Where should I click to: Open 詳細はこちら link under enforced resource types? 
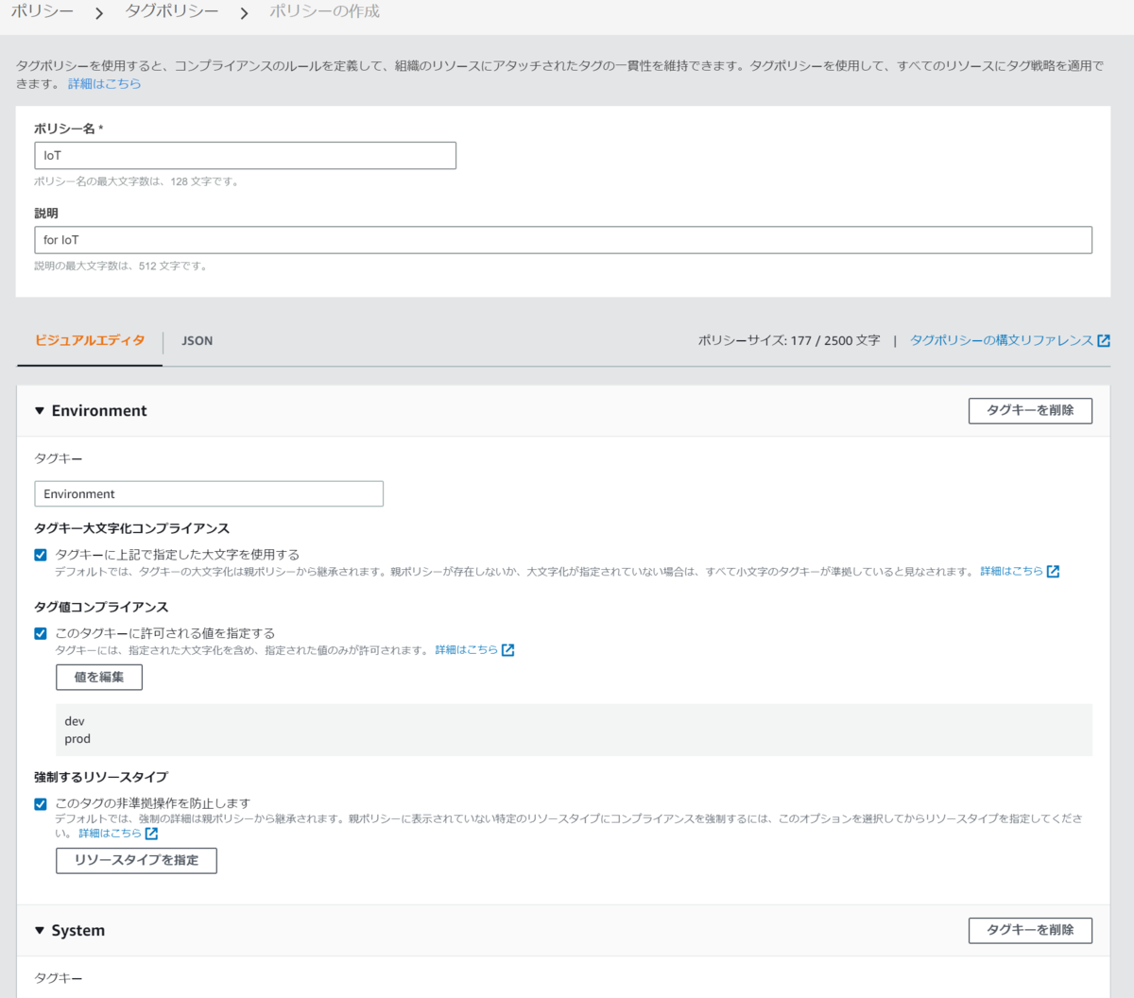(x=110, y=834)
